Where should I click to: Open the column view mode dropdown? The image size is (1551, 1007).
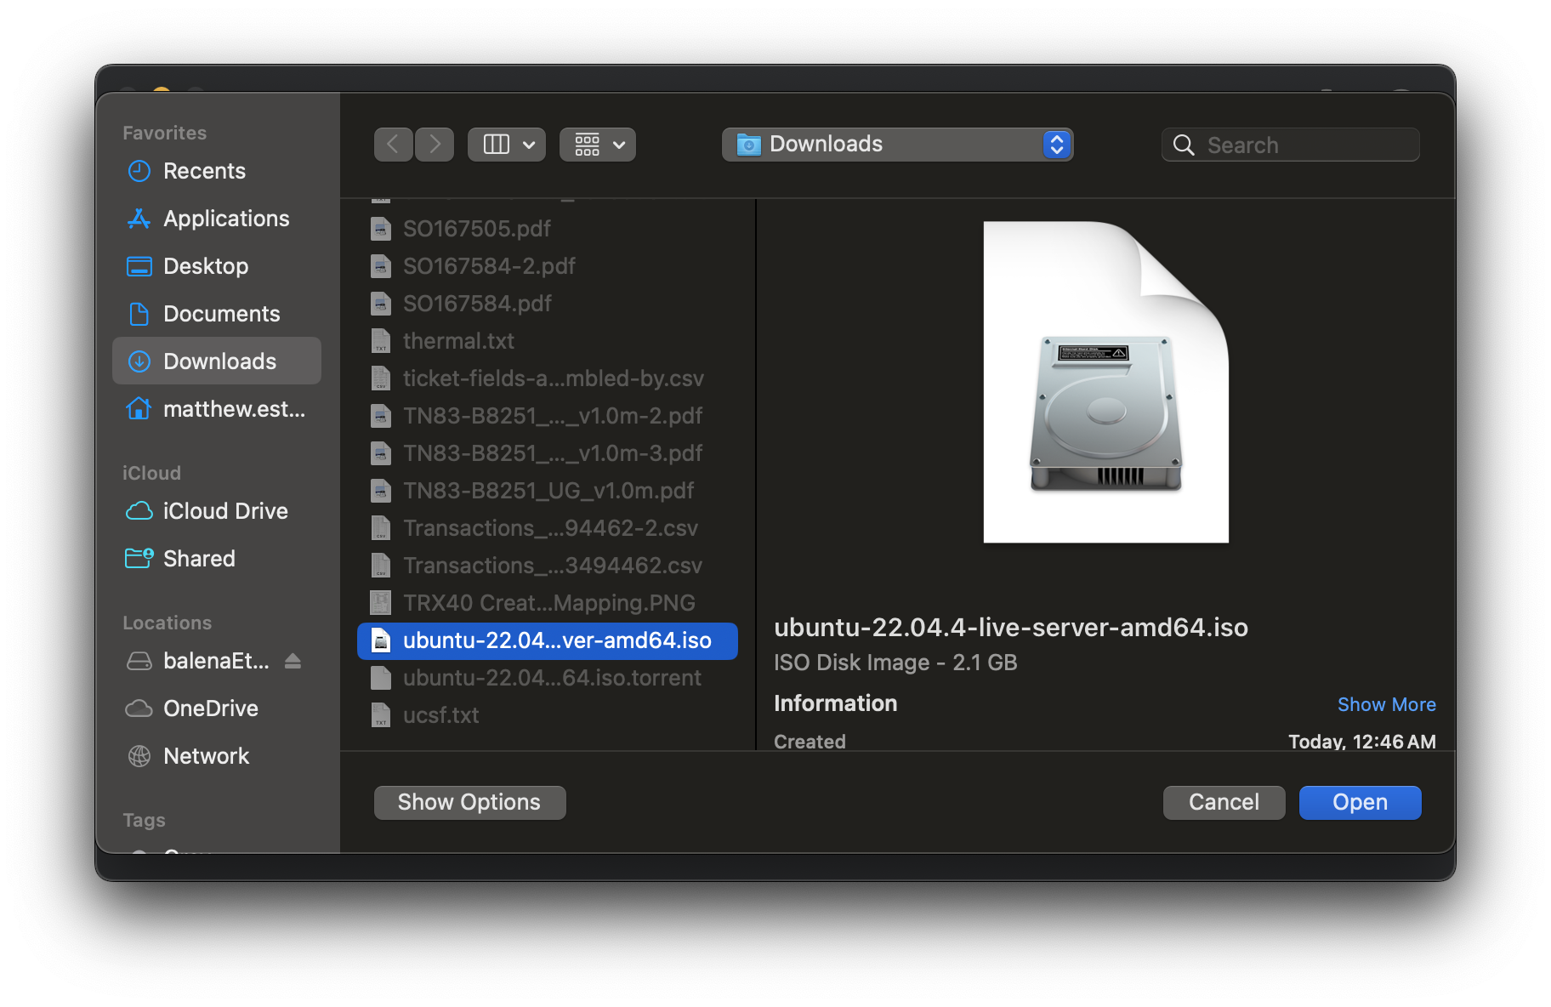pyautogui.click(x=507, y=145)
